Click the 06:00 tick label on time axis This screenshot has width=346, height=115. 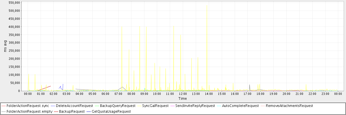[105, 94]
